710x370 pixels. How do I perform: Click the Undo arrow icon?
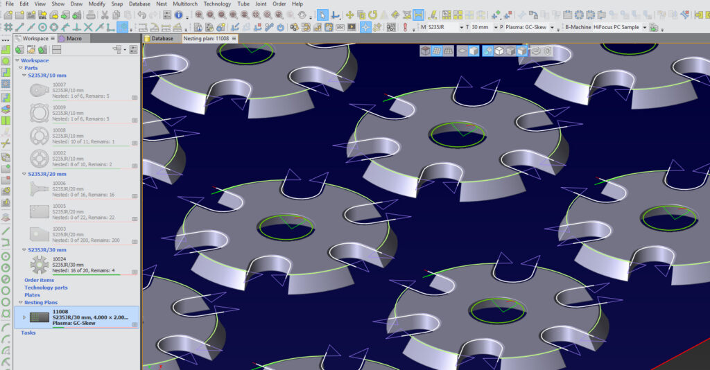[x=141, y=15]
